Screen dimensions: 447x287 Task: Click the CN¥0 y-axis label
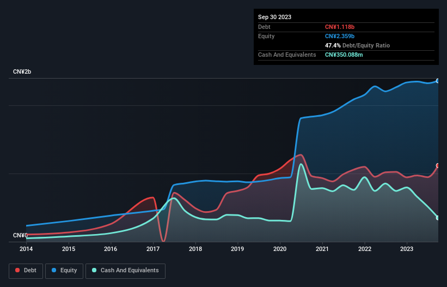pos(20,235)
